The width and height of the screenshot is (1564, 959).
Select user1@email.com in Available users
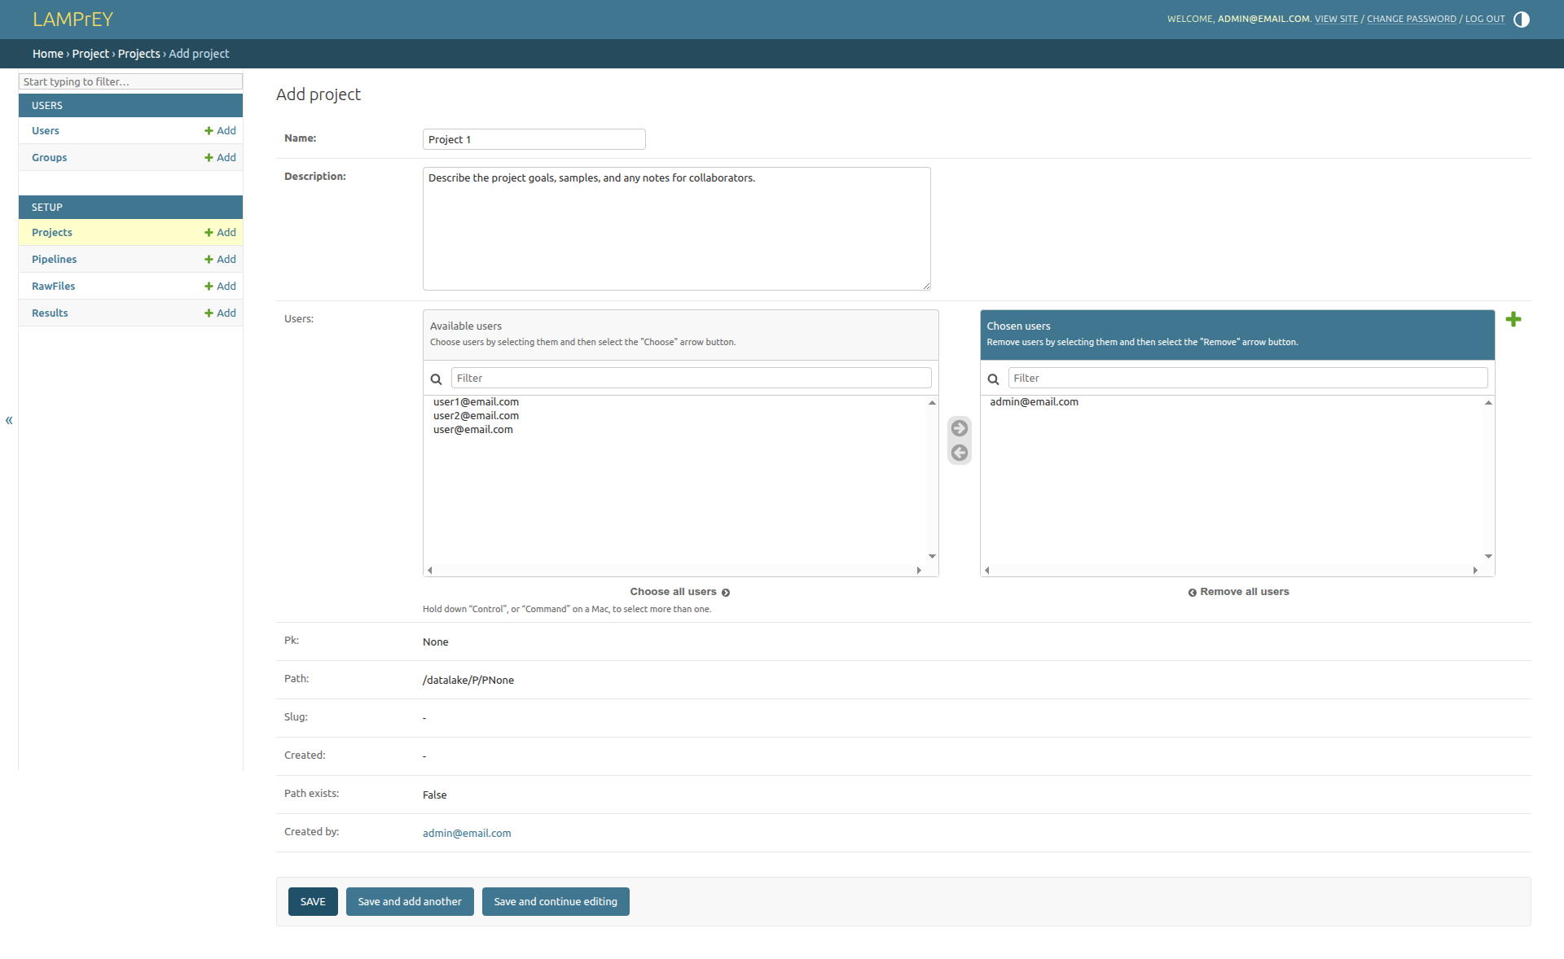tap(476, 402)
